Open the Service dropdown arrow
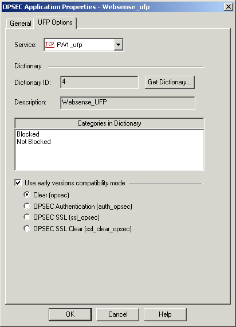Image resolution: width=236 pixels, height=327 pixels. (119, 45)
